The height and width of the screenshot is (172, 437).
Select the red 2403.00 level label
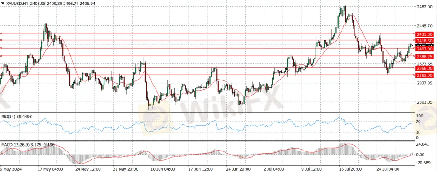point(424,49)
